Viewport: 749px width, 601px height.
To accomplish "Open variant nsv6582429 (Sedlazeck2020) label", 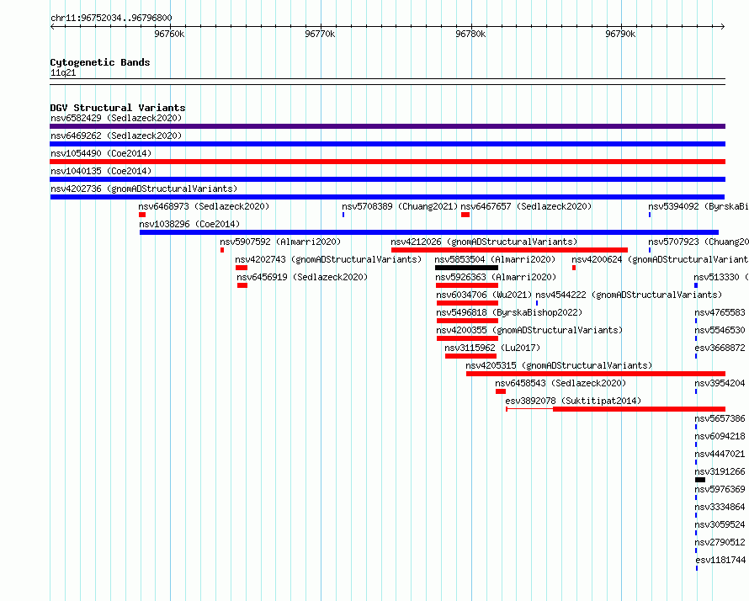I will (116, 118).
